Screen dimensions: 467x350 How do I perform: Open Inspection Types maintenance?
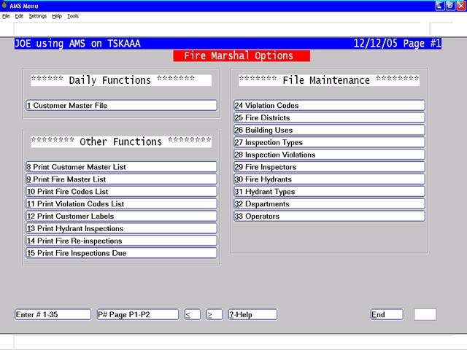(x=329, y=143)
